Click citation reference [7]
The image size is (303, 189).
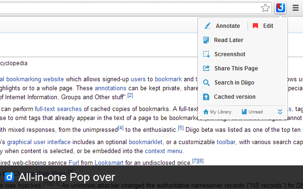[x=195, y=161]
